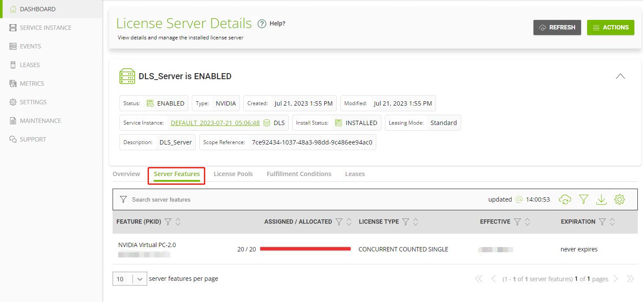The width and height of the screenshot is (643, 302).
Task: Click the DLS_Server green server icon
Action: (127, 76)
